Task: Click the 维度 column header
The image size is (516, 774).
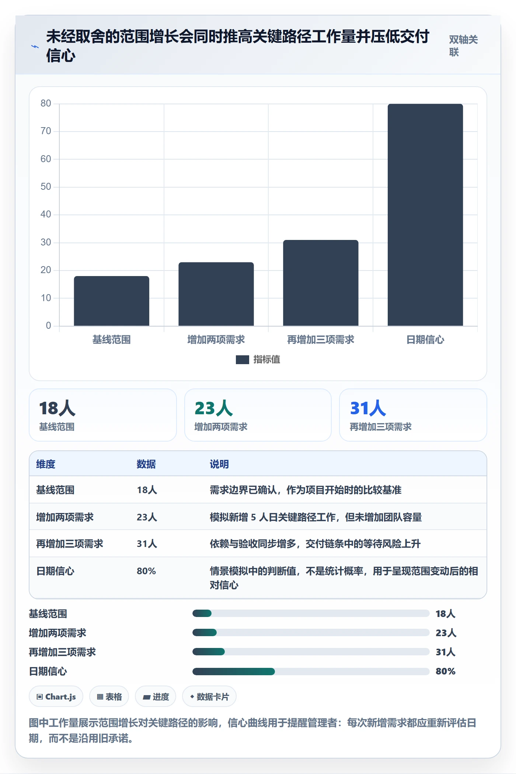Action: click(x=46, y=464)
